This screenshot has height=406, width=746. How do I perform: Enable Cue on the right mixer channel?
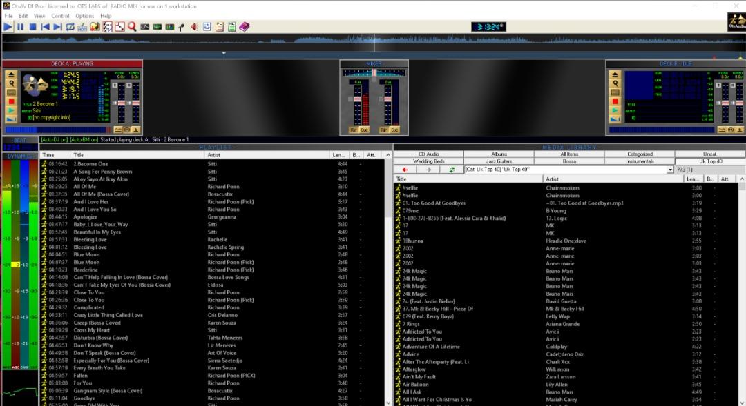coord(394,129)
